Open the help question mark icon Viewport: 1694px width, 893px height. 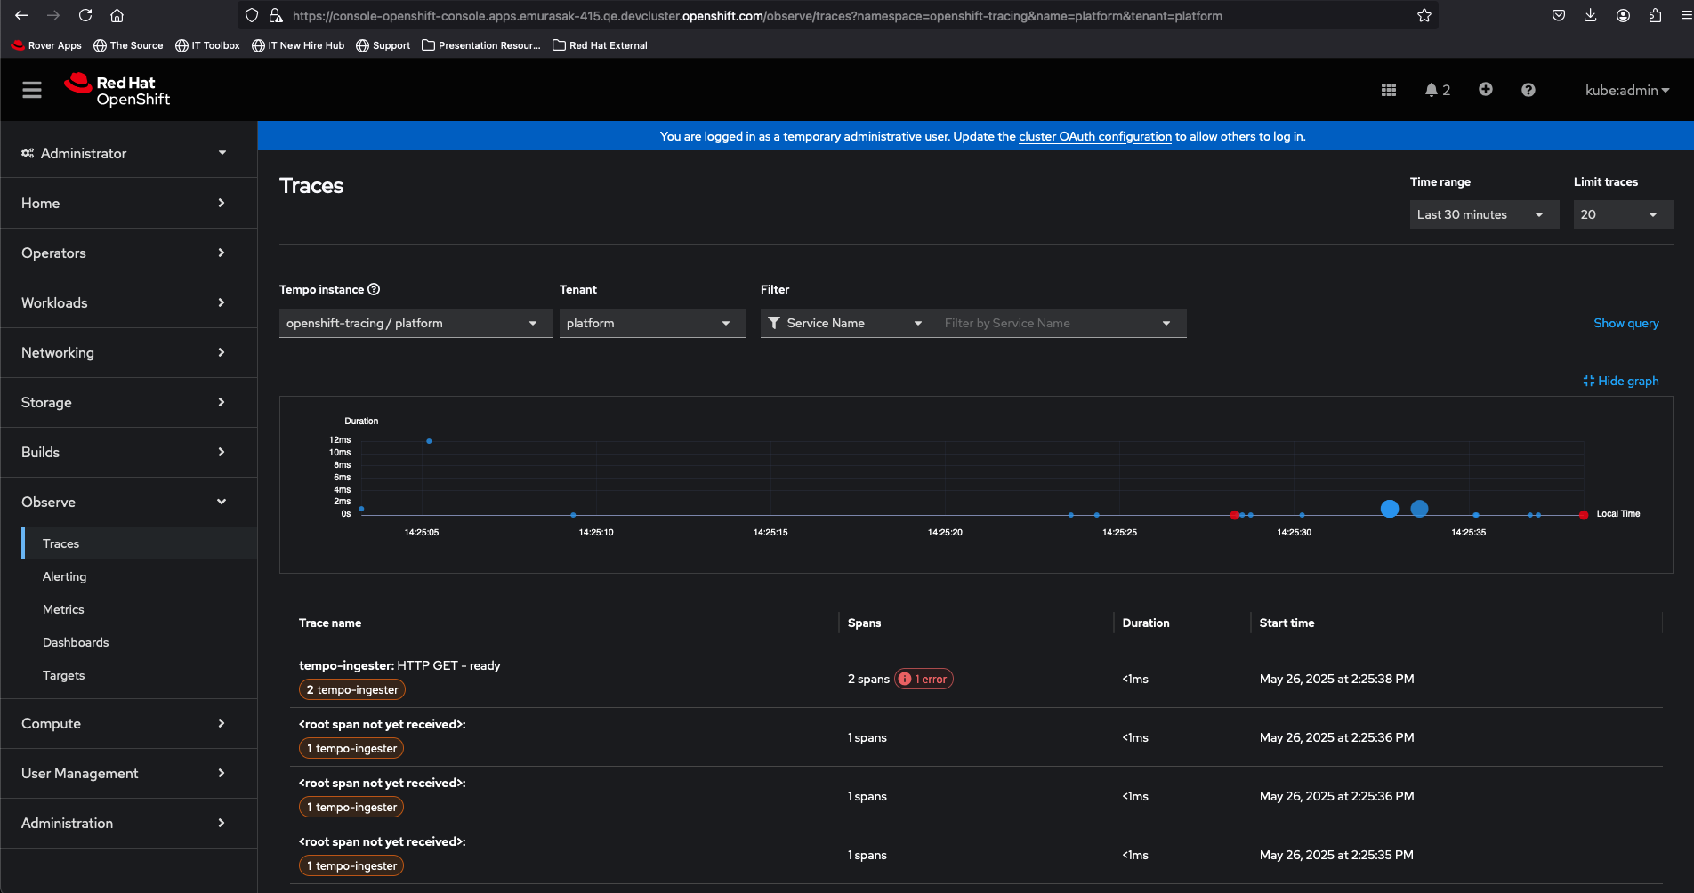1528,90
